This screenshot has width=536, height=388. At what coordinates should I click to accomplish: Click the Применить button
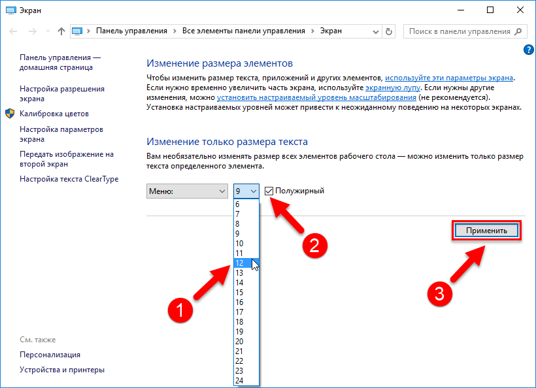tap(486, 231)
